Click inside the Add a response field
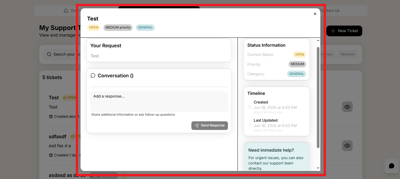 159,101
